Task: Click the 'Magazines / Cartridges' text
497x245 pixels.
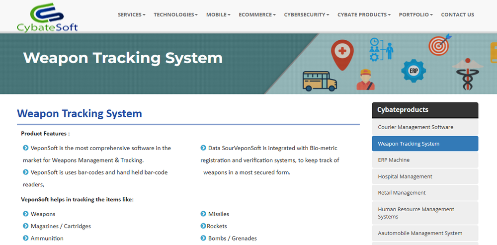Action: [x=61, y=226]
